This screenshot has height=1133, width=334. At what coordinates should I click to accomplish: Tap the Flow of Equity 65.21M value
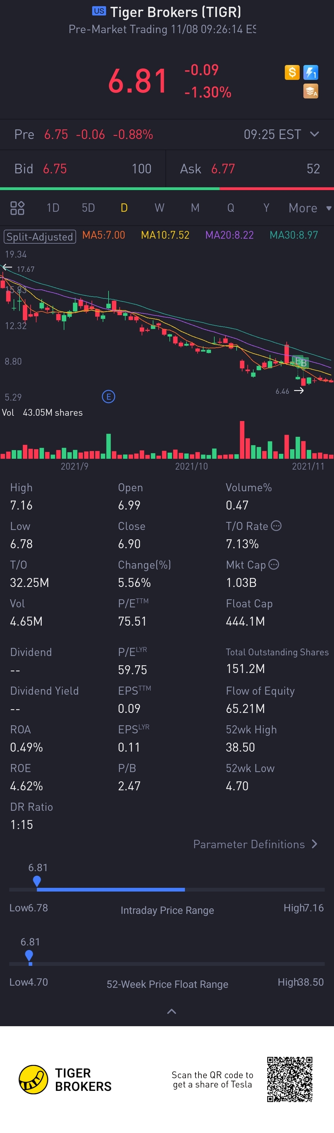coord(245,709)
